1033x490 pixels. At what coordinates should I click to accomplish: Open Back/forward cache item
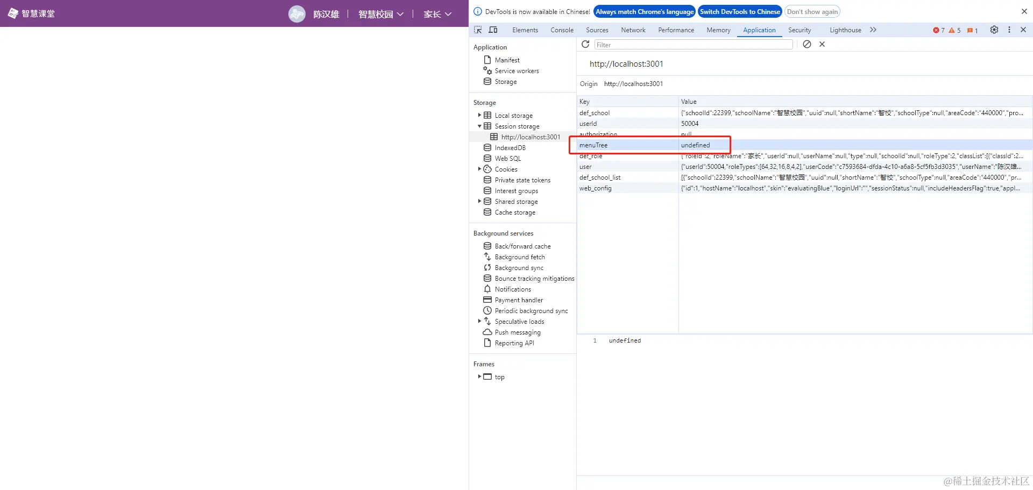coord(522,246)
